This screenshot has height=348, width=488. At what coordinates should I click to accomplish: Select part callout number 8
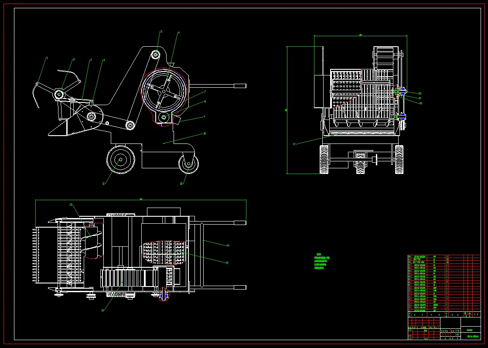(x=205, y=102)
